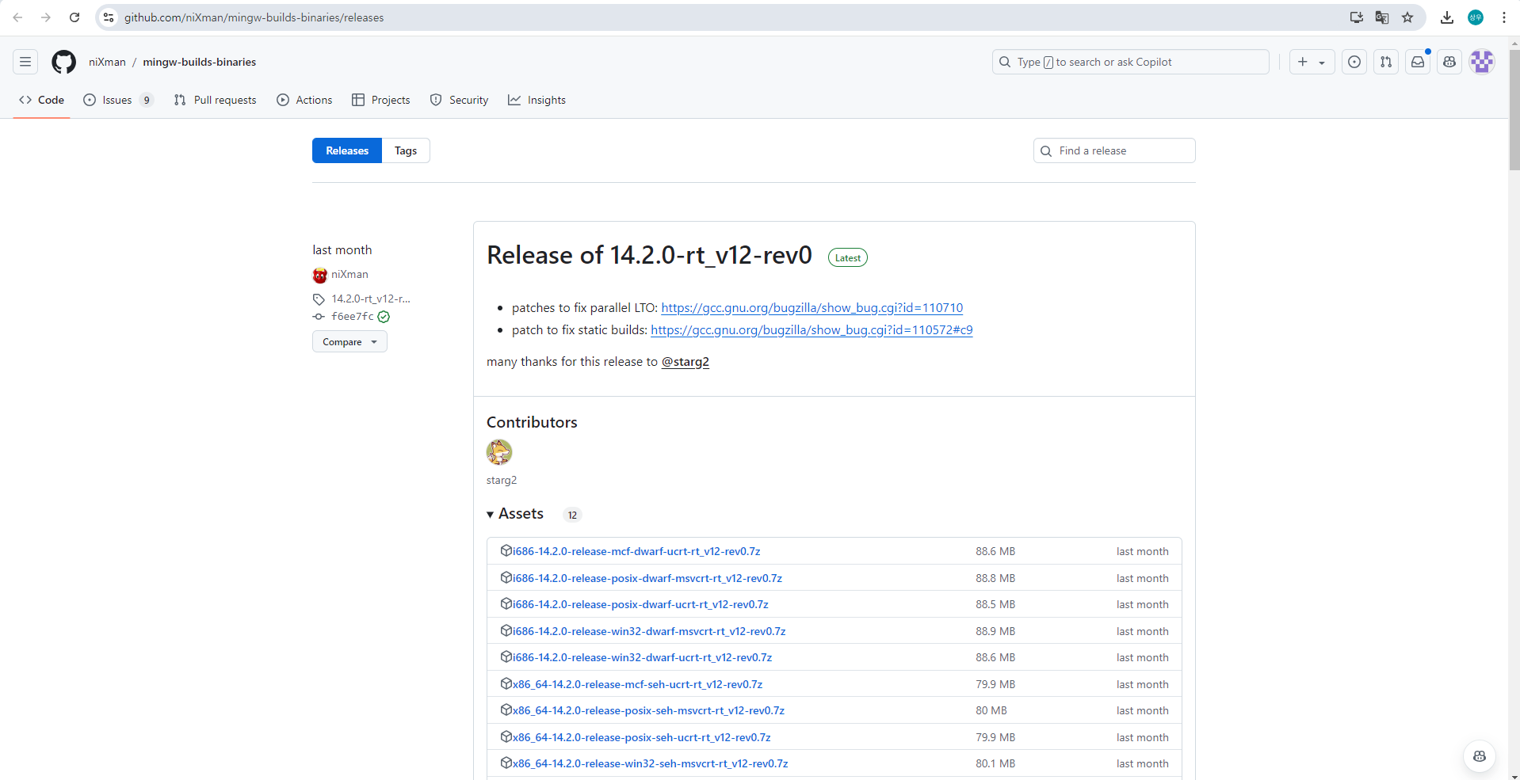Click the browser forward arrow
This screenshot has width=1520, height=780.
46,17
